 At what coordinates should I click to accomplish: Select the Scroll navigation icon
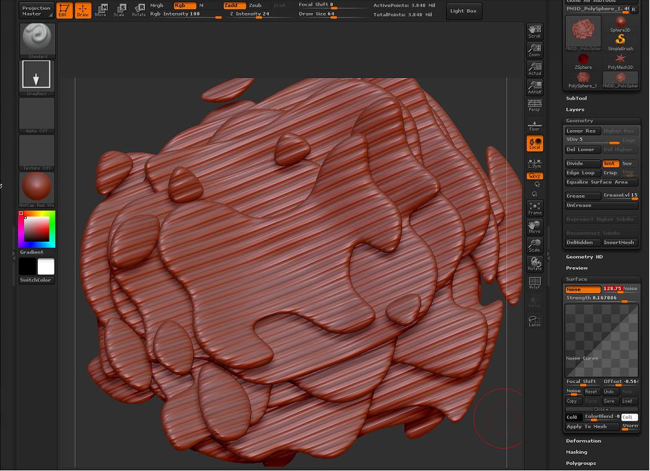coord(534,30)
